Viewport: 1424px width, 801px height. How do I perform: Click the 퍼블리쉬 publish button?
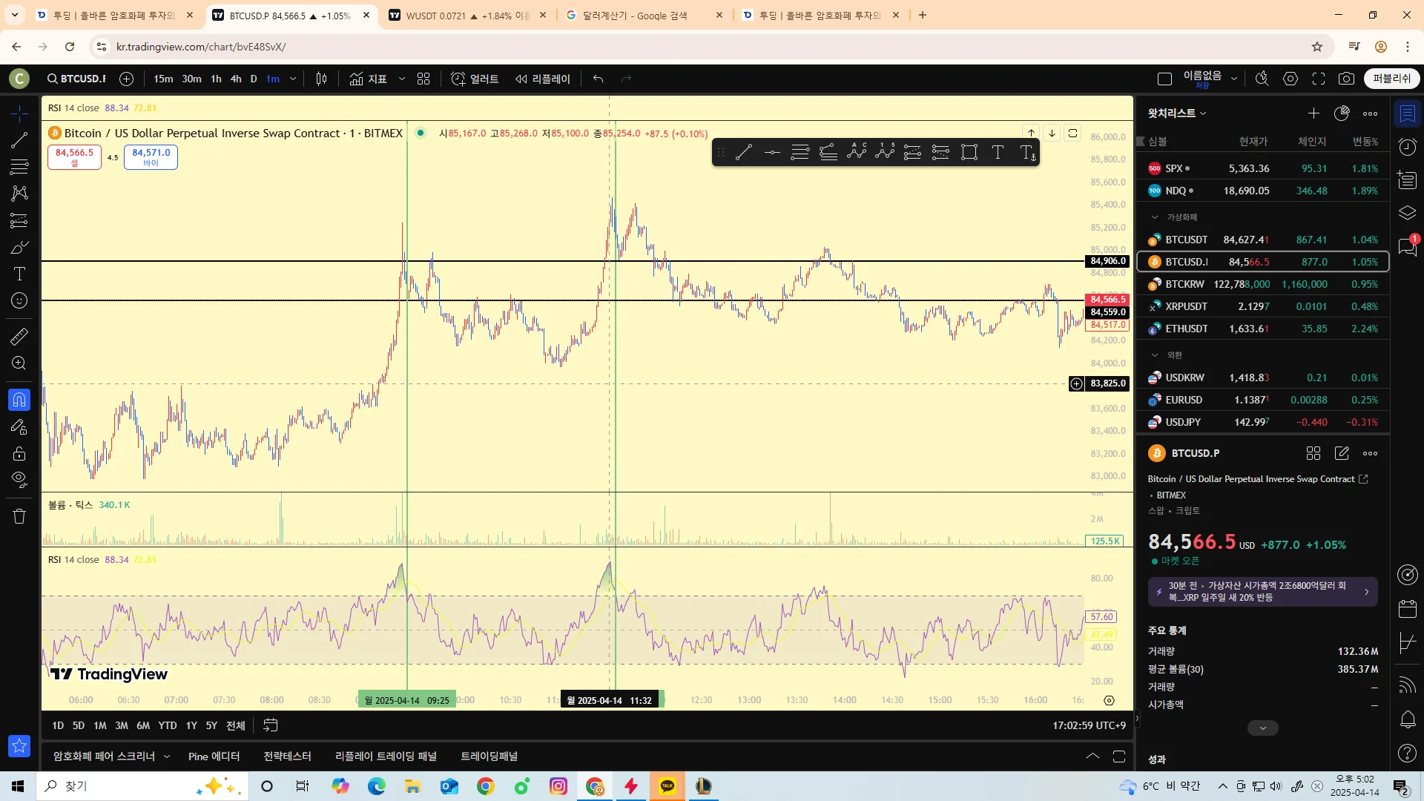(1391, 79)
